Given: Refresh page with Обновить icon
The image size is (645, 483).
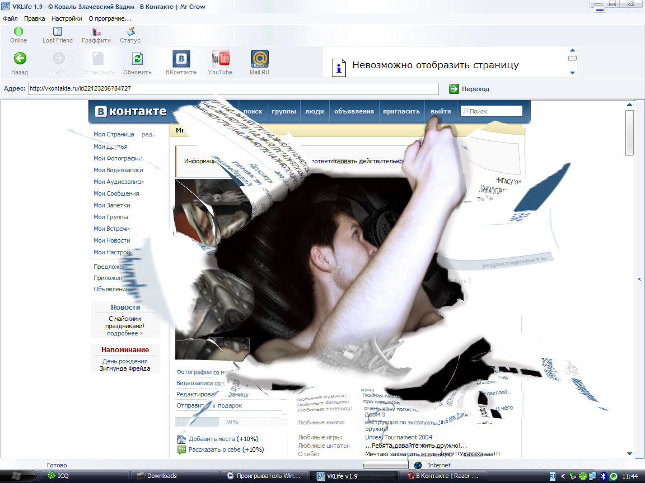Looking at the screenshot, I should click(137, 59).
